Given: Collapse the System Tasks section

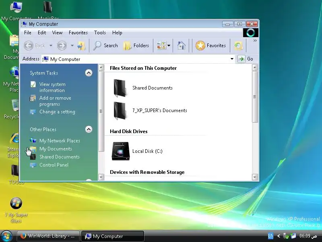Looking at the screenshot, I should [89, 73].
